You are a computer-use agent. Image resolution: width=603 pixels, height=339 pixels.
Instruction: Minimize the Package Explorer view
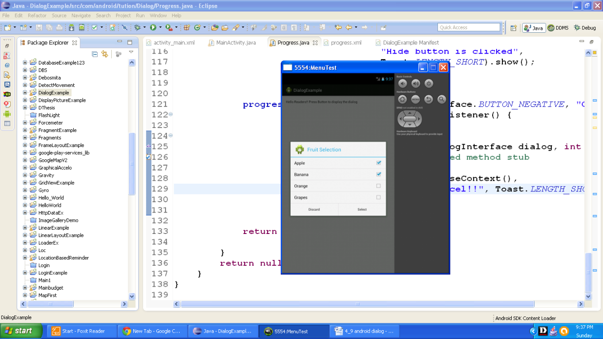point(120,42)
